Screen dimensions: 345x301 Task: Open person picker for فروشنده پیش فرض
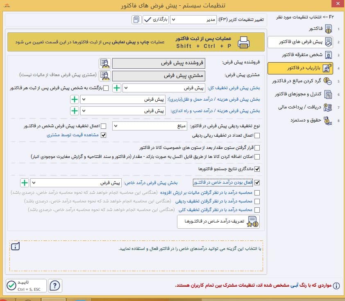(105, 63)
